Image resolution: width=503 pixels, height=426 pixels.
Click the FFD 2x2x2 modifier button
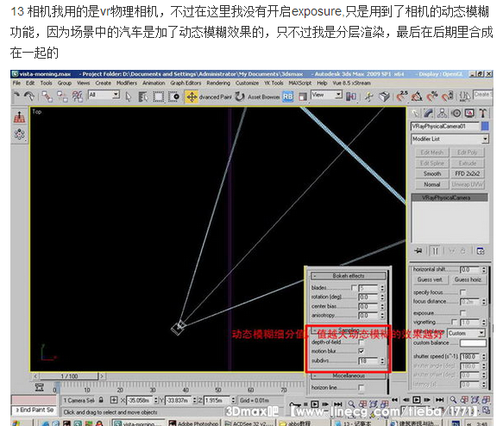click(467, 173)
